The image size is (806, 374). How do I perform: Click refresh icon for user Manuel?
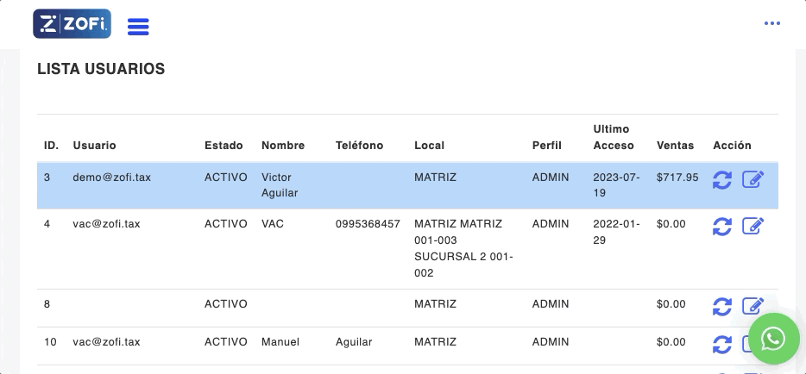(722, 345)
